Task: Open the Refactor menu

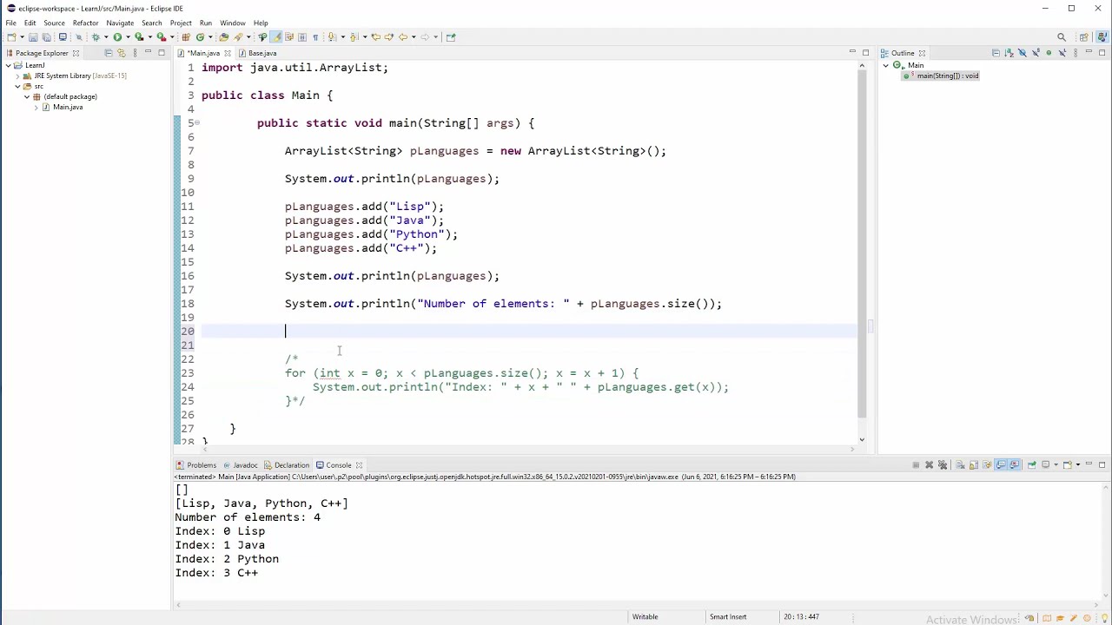Action: 85,23
